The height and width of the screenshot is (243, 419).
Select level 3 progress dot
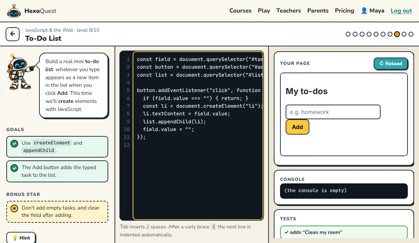coord(362,34)
